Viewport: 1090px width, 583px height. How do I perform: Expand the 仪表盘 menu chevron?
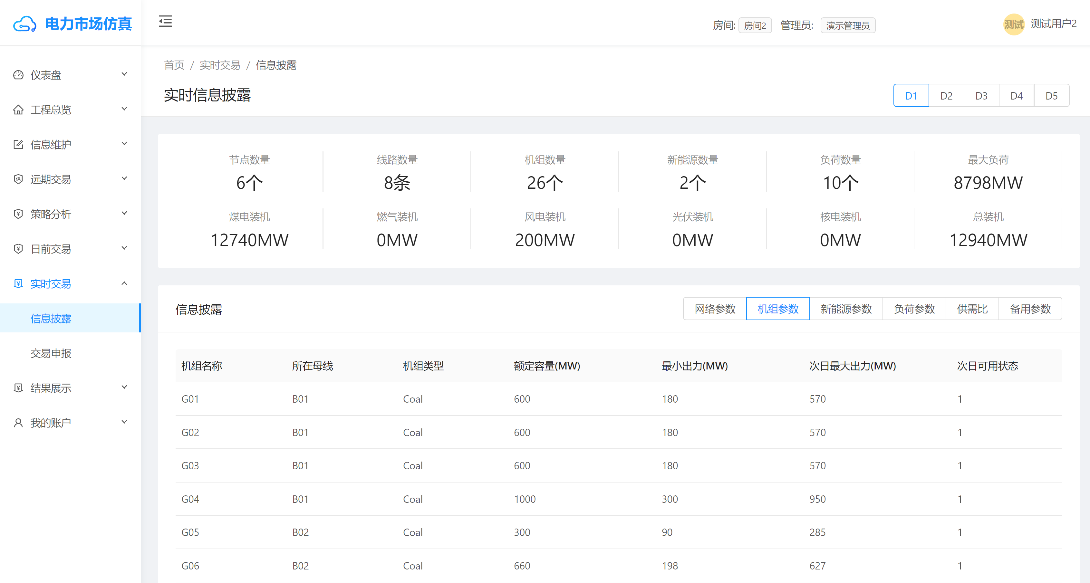click(124, 74)
